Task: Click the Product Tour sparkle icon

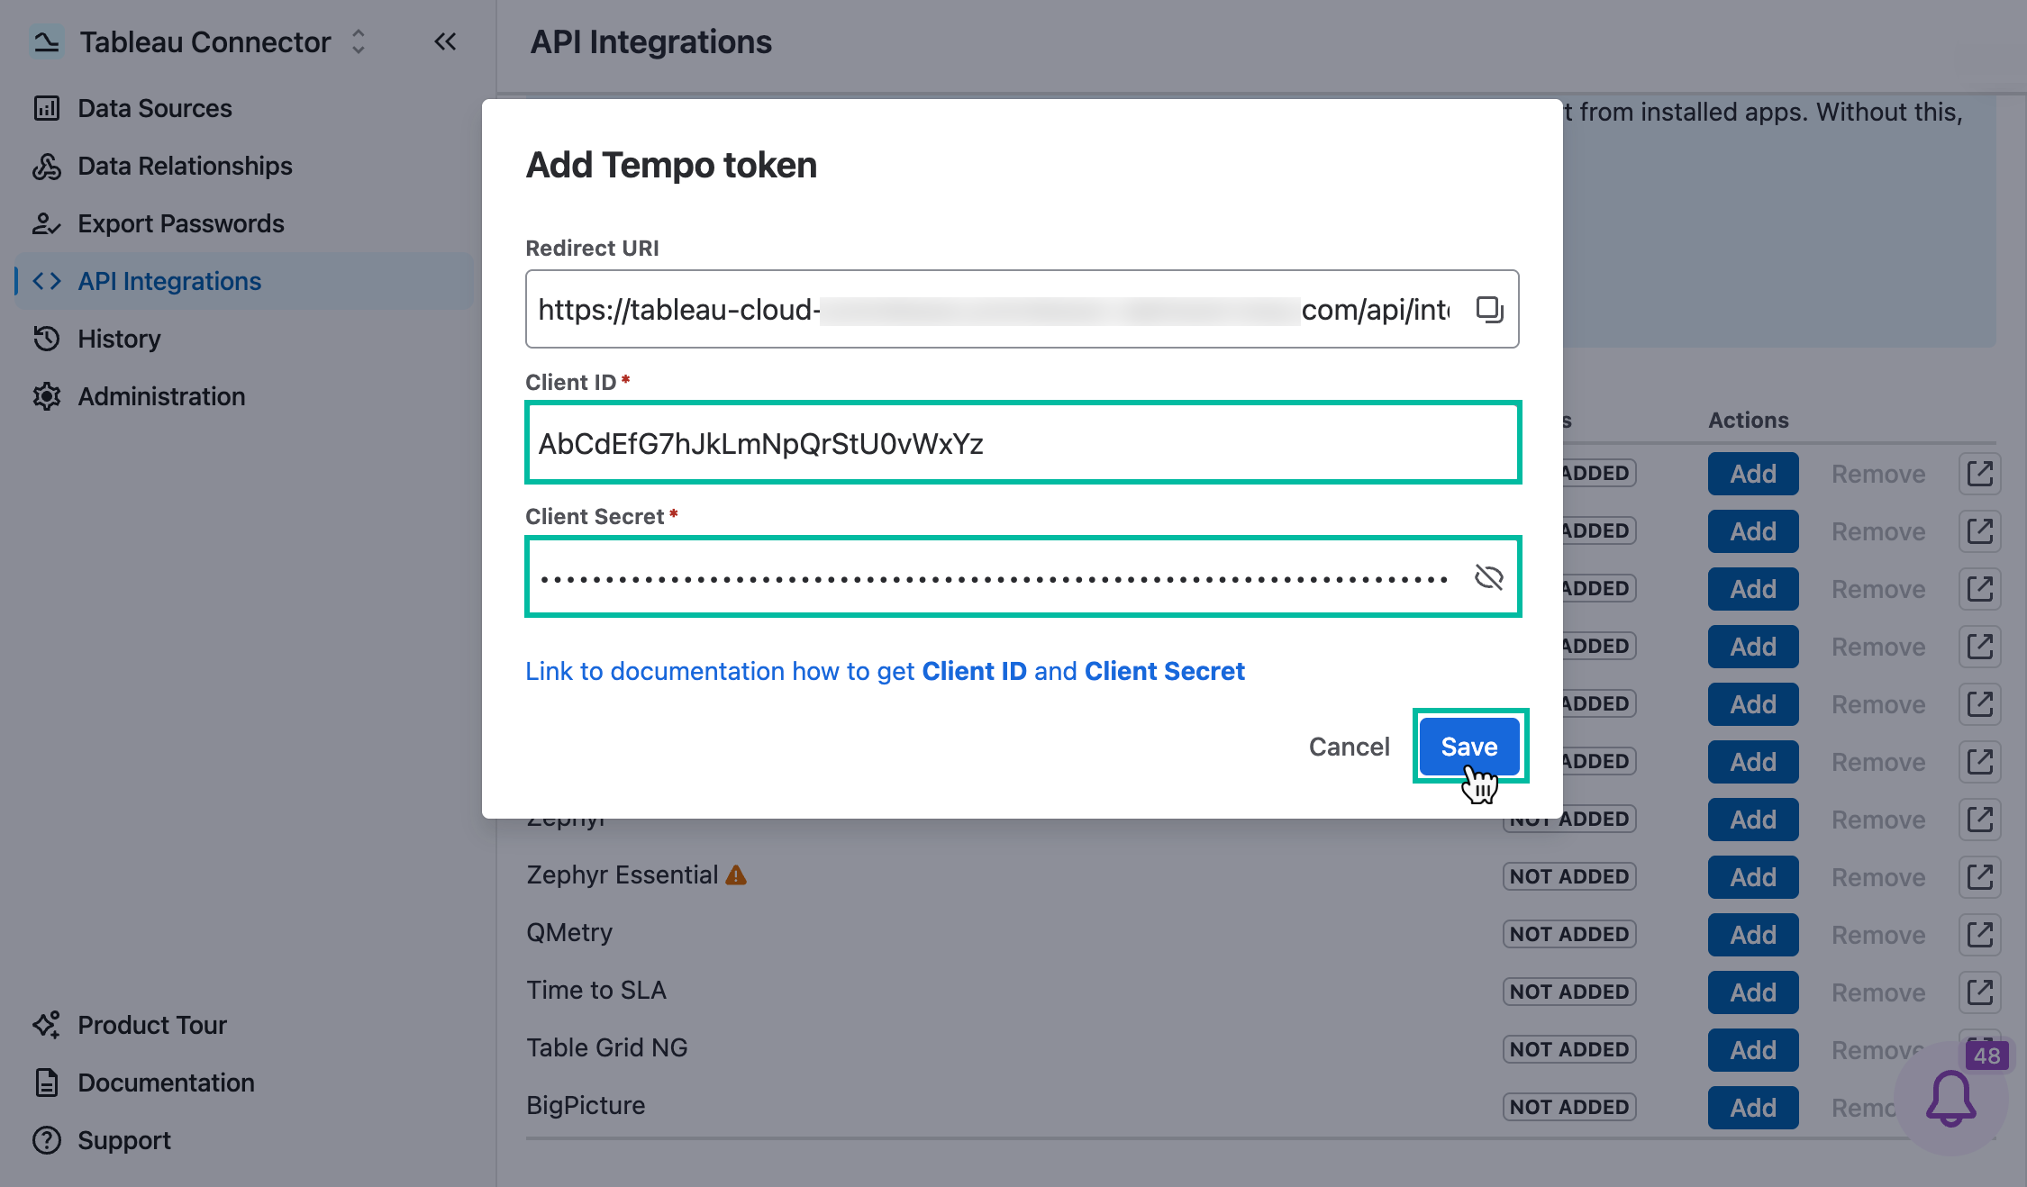Action: tap(47, 1025)
